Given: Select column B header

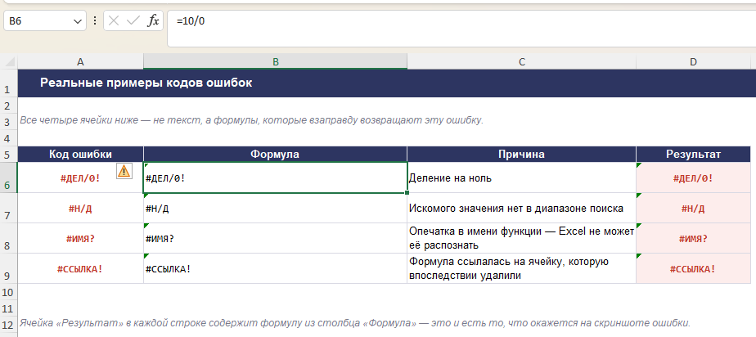Looking at the screenshot, I should click(x=275, y=61).
